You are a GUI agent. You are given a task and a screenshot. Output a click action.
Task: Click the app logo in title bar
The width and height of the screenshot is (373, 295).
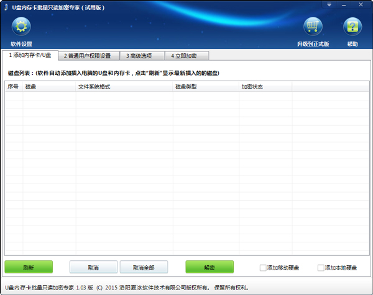coord(6,6)
